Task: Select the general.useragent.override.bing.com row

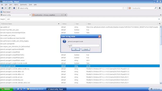Action: click(80, 80)
